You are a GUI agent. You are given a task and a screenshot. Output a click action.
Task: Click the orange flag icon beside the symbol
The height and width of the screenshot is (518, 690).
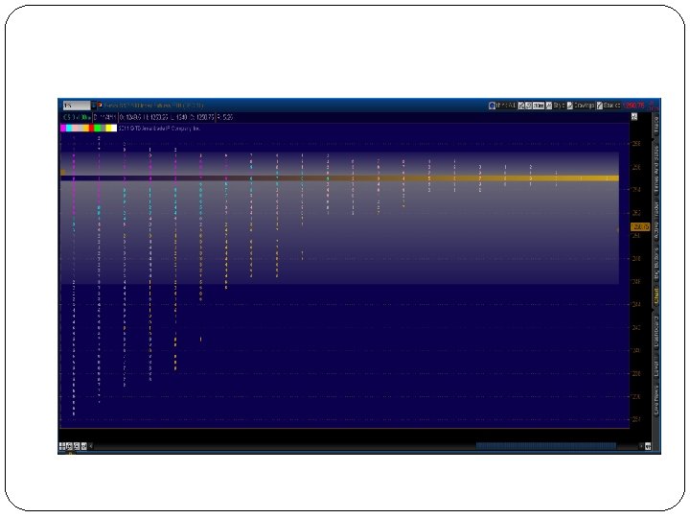point(100,105)
